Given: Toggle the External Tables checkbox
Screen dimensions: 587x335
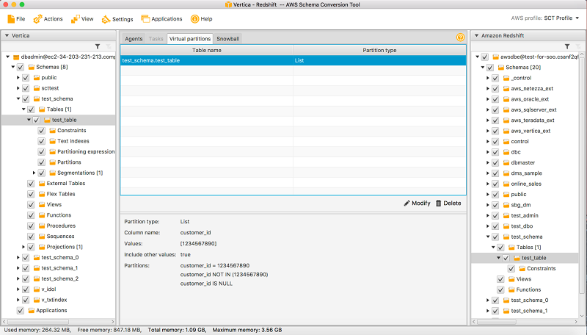Looking at the screenshot, I should point(31,183).
